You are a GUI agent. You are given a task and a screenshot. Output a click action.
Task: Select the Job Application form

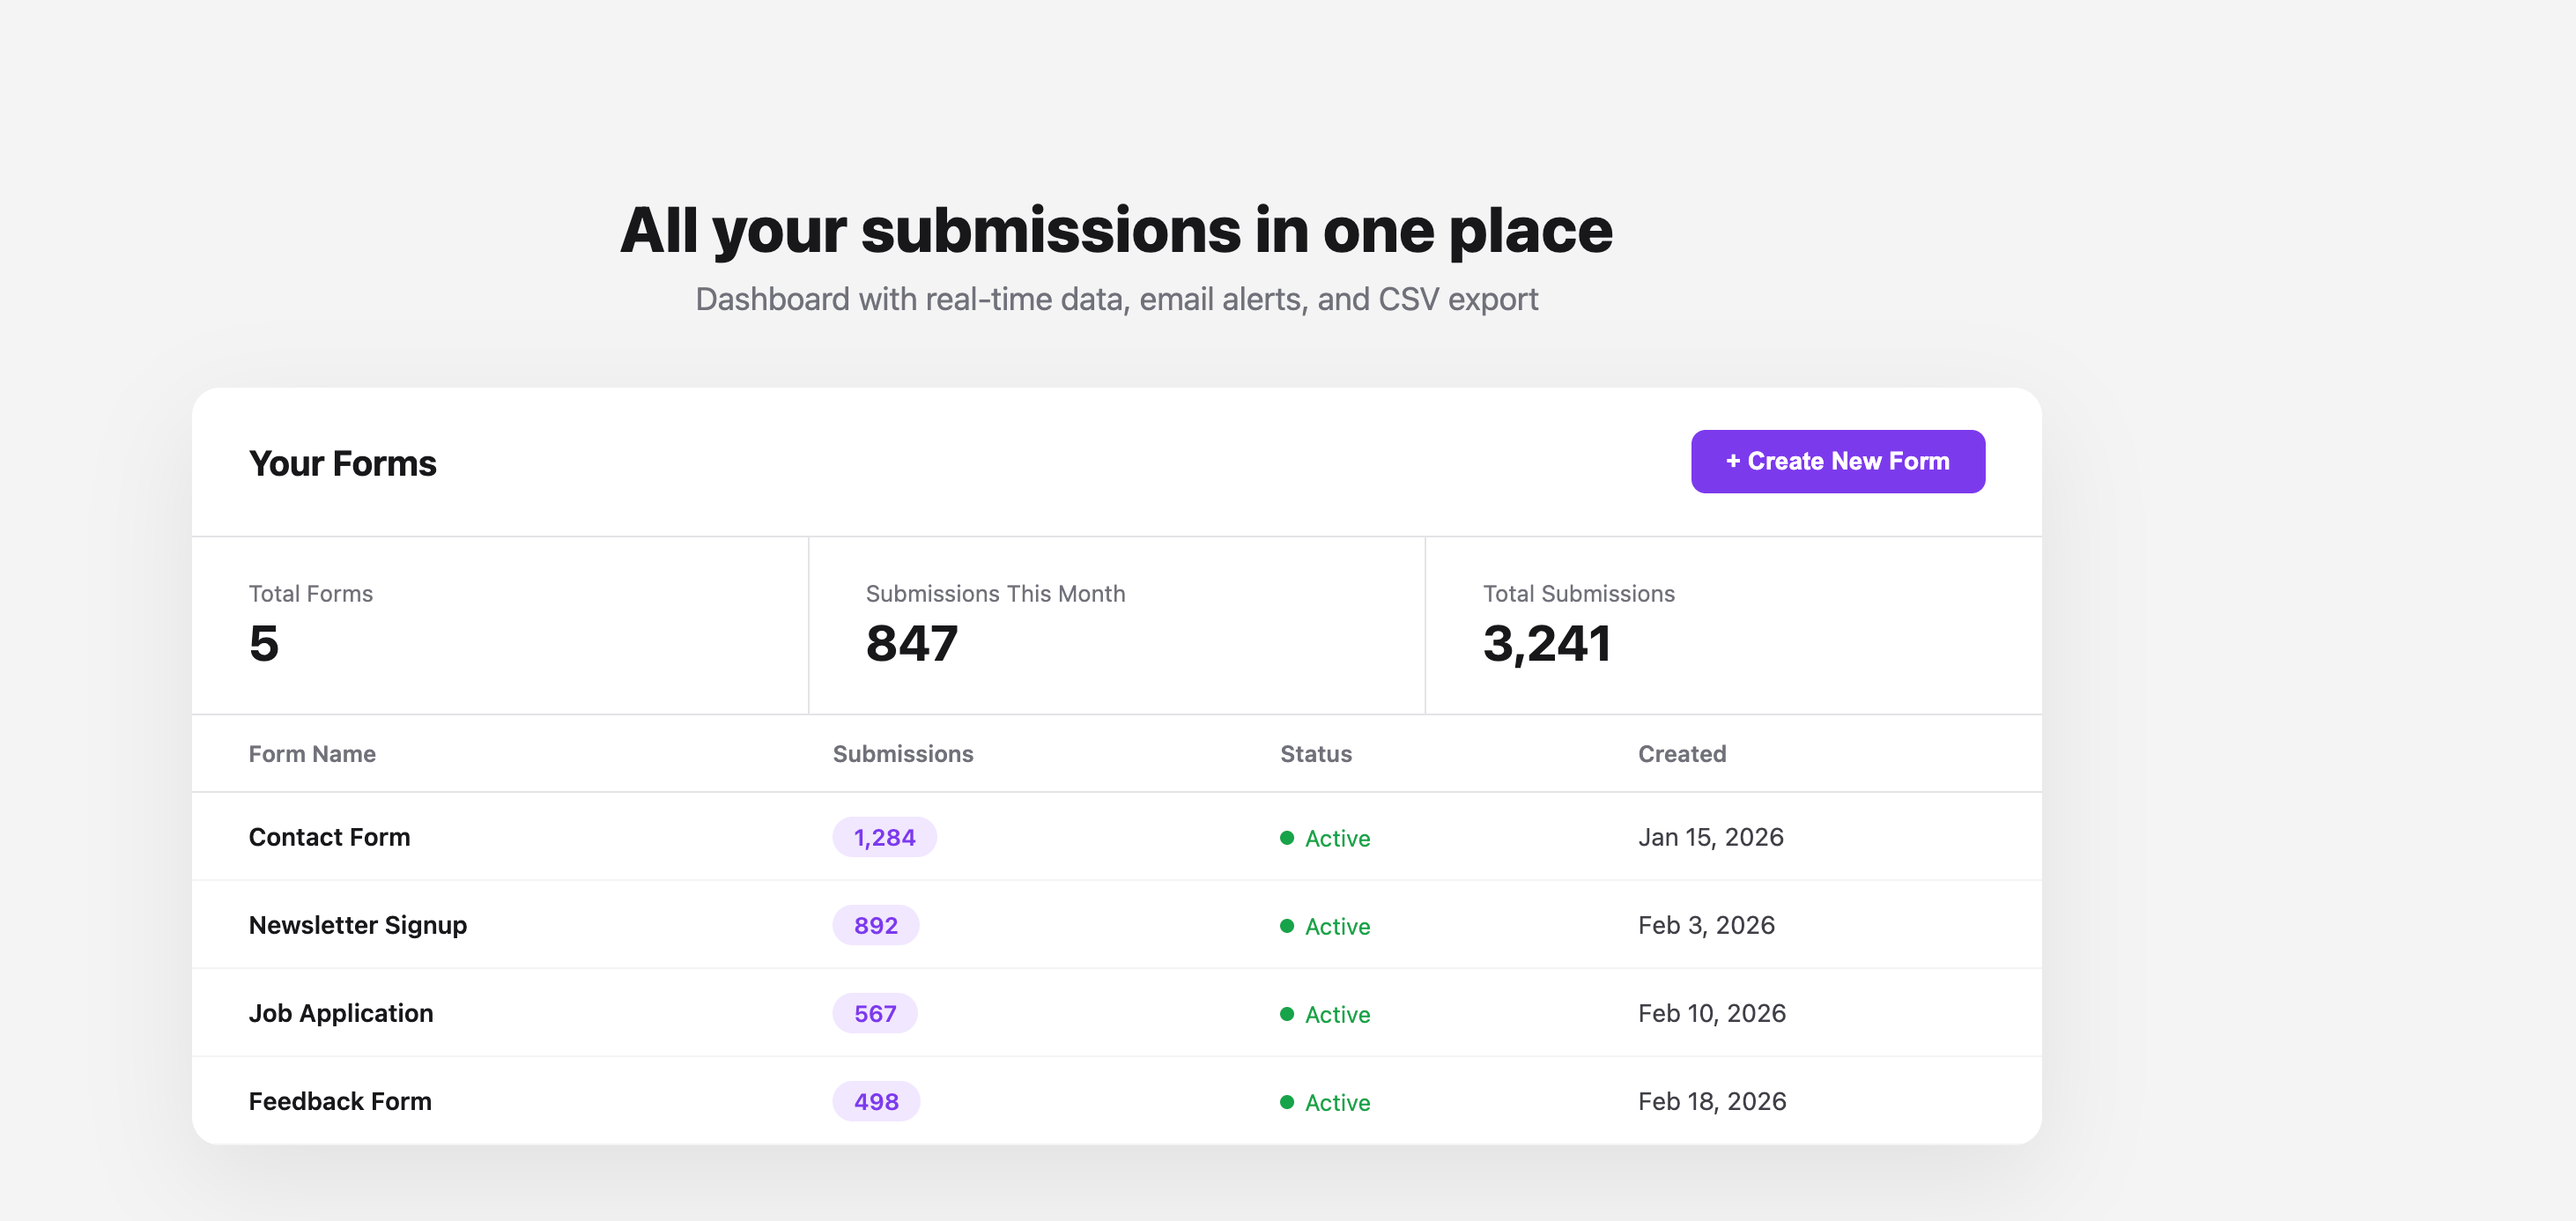click(340, 1013)
